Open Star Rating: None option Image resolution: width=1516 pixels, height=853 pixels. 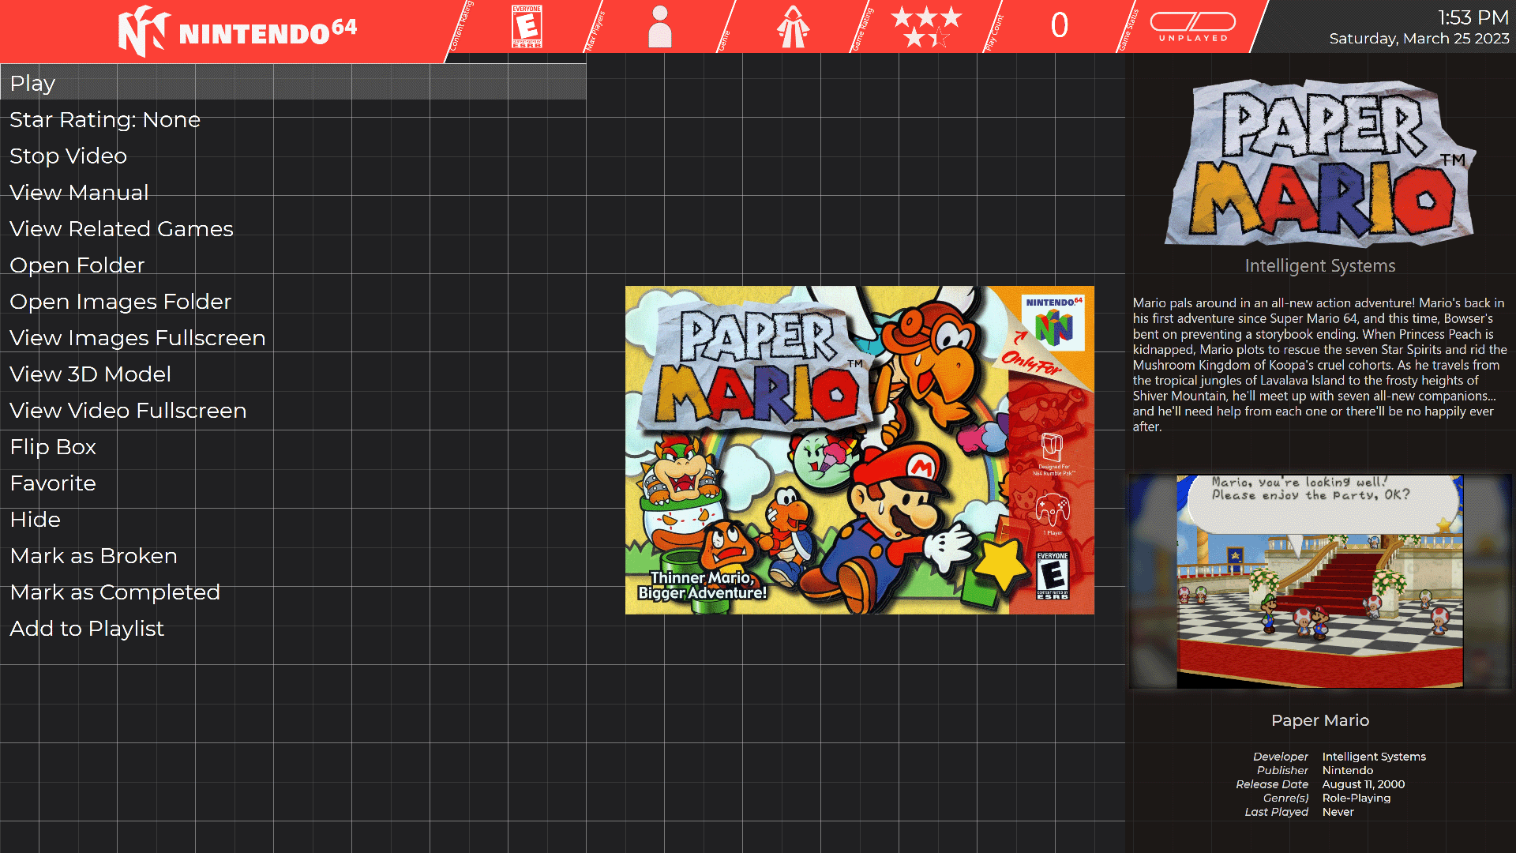click(x=293, y=119)
